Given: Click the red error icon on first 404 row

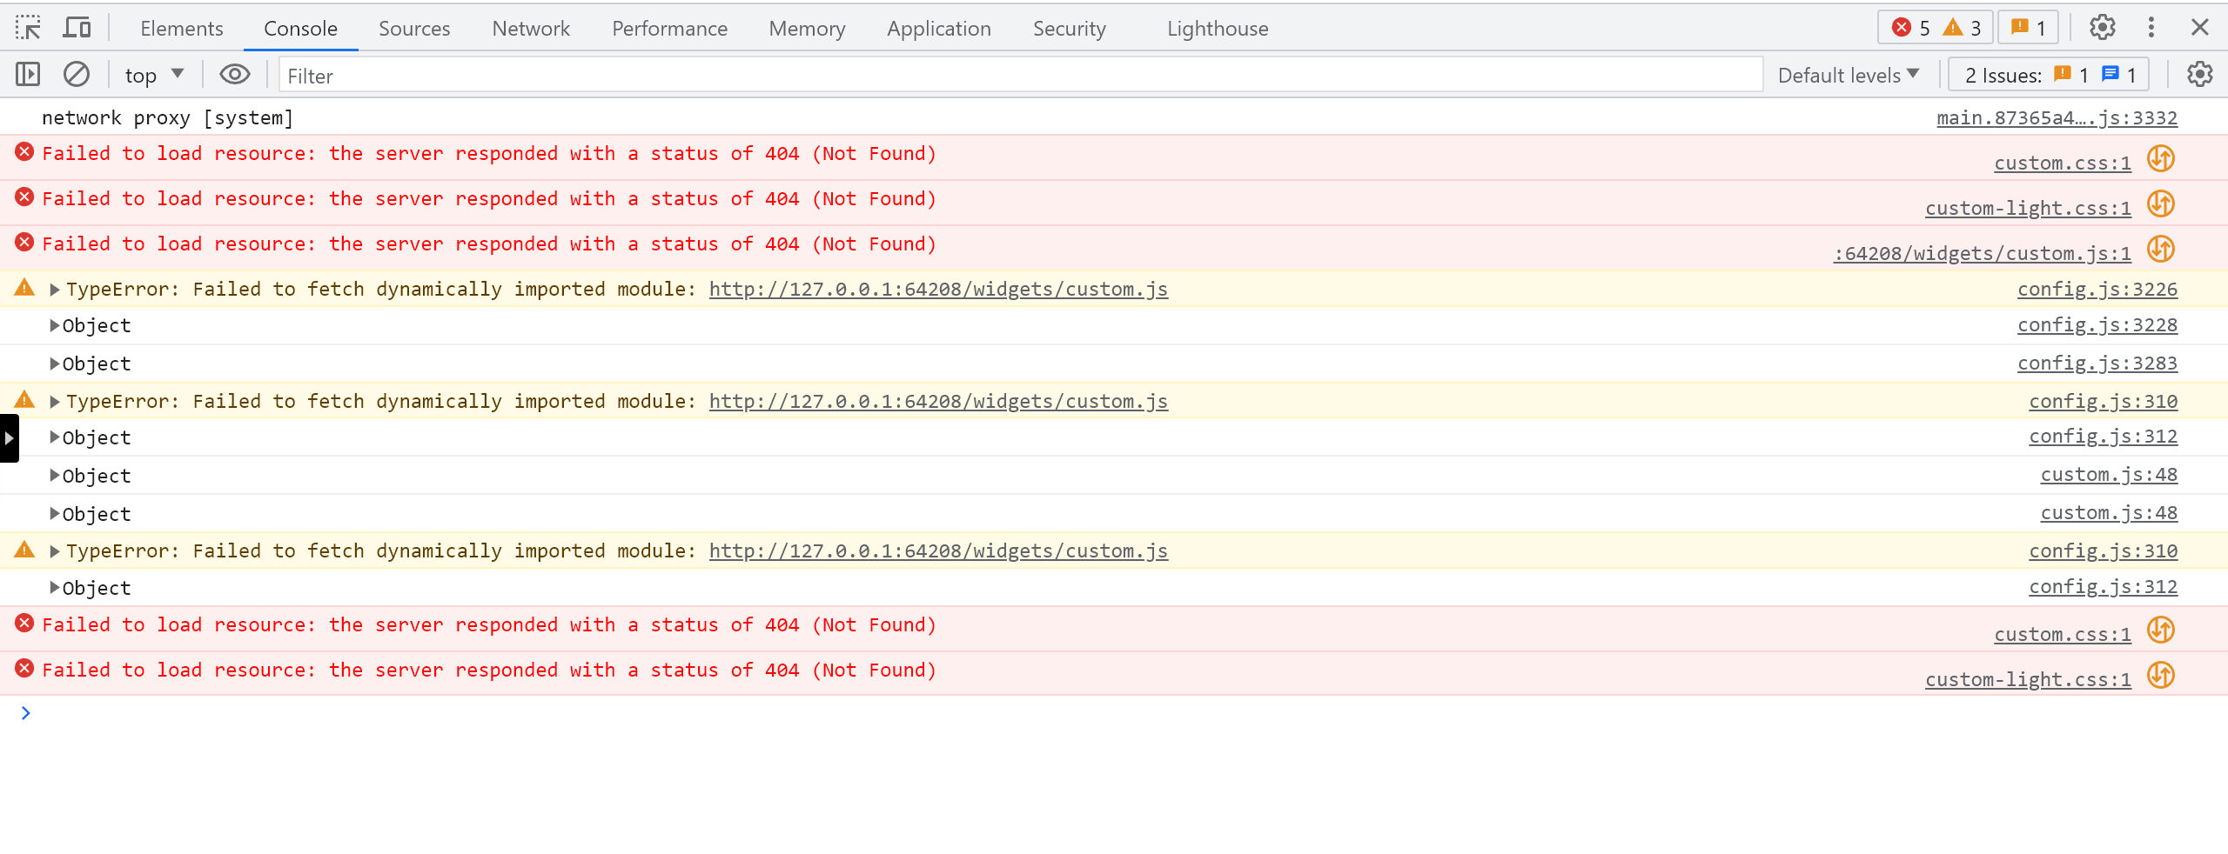Looking at the screenshot, I should point(24,152).
